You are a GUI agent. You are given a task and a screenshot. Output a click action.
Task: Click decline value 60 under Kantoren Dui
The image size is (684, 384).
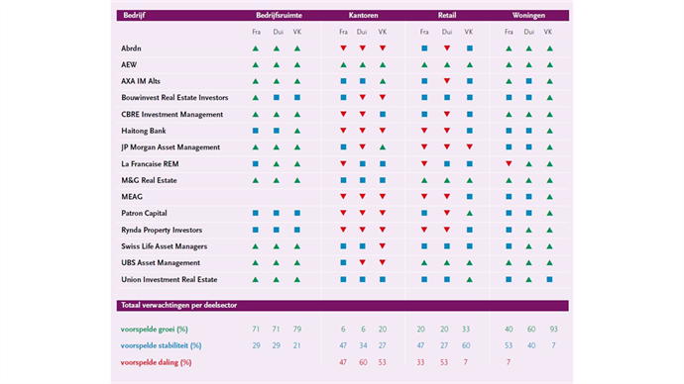(363, 362)
